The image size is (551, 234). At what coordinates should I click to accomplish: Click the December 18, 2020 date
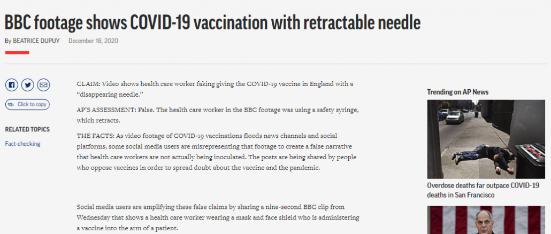coord(93,41)
